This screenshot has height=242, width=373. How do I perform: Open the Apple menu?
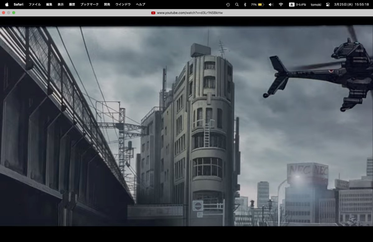7,4
